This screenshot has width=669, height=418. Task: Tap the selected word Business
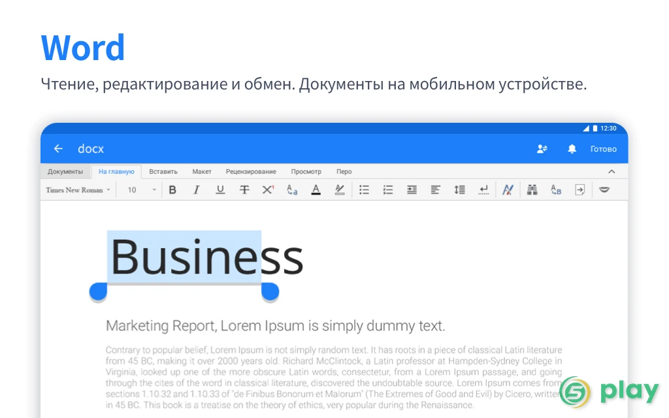206,257
